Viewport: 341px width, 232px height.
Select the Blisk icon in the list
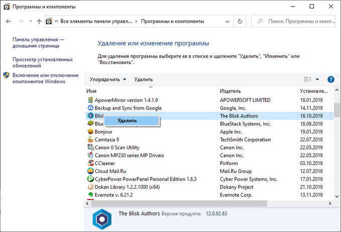(x=90, y=116)
